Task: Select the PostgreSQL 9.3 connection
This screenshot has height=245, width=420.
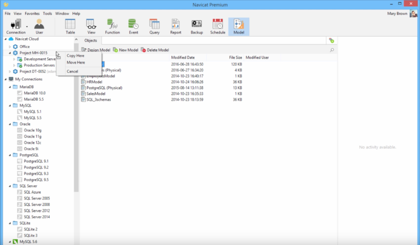Action: [36, 174]
